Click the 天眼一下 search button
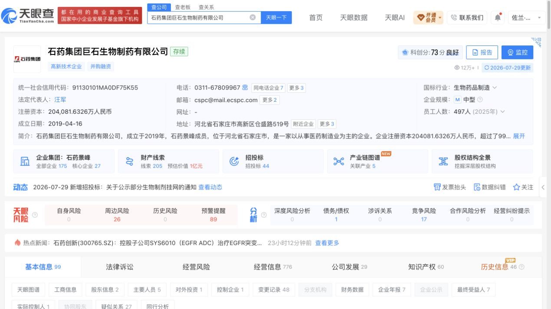The width and height of the screenshot is (551, 309). [276, 18]
